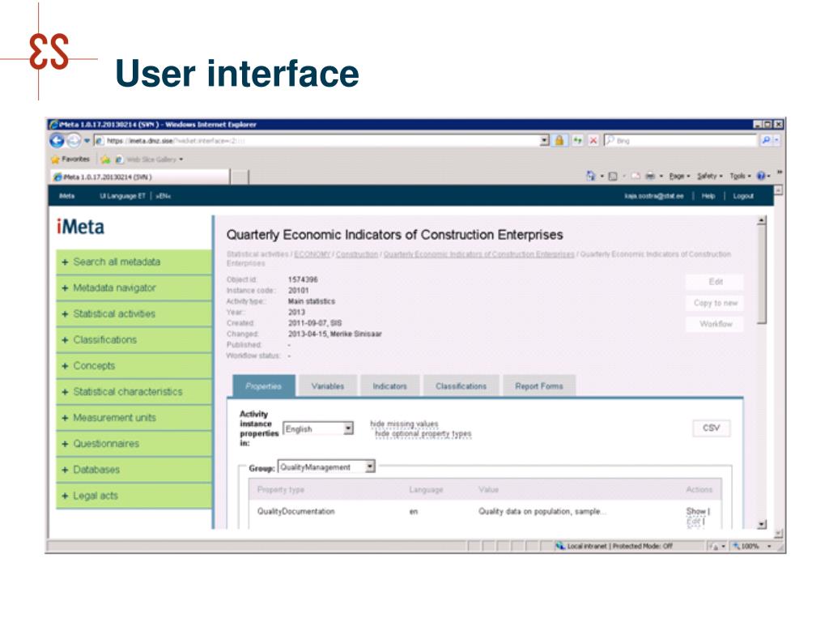This screenshot has width=829, height=622.
Task: Click the Workflow button
Action: point(715,324)
